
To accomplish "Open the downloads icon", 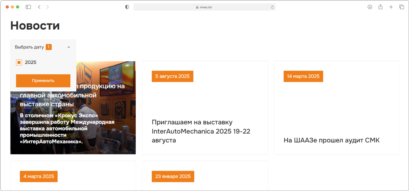I will pos(370,7).
